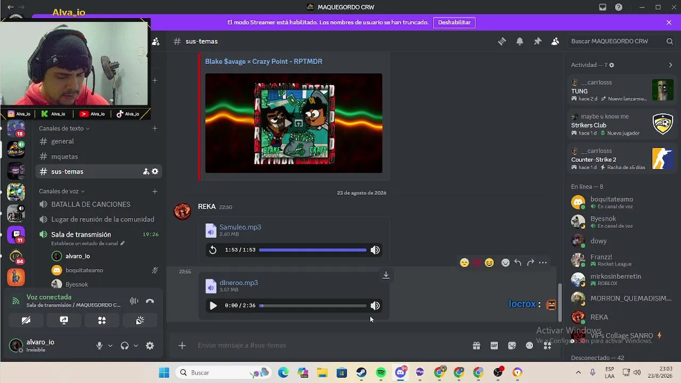Viewport: 681px width, 383px height.
Task: Set a channel status for Sala de transmisión
Action: coord(88,244)
